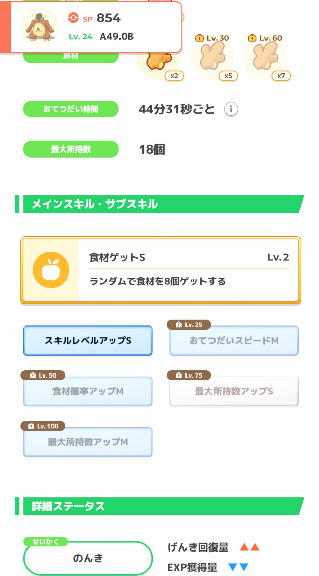This screenshot has height=576, width=319.
Task: Tap the blue down arrows for EXP獲得量
Action: point(238,567)
